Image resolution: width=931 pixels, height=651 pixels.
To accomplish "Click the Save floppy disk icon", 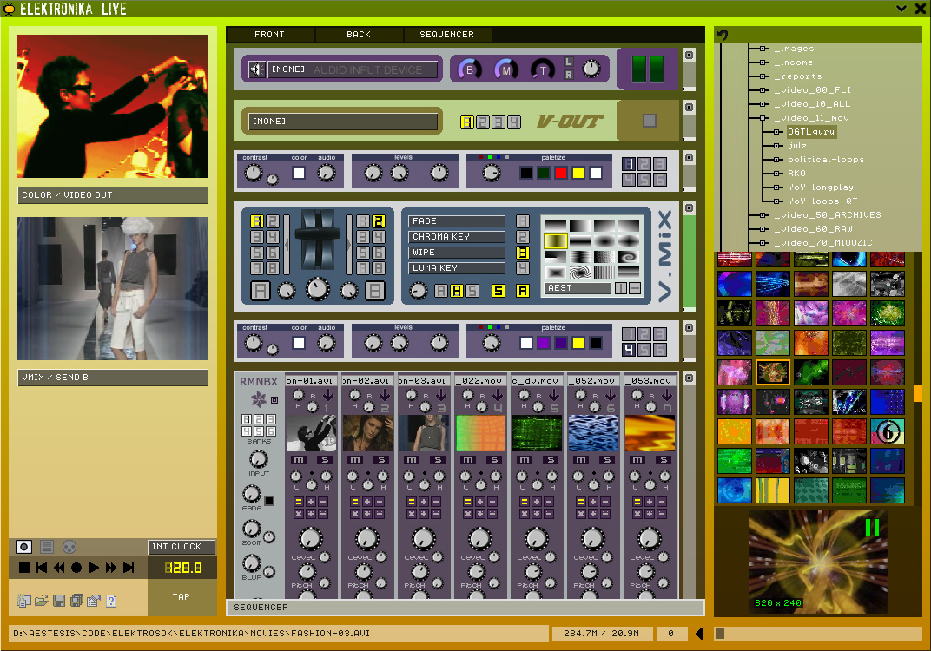I will point(59,601).
